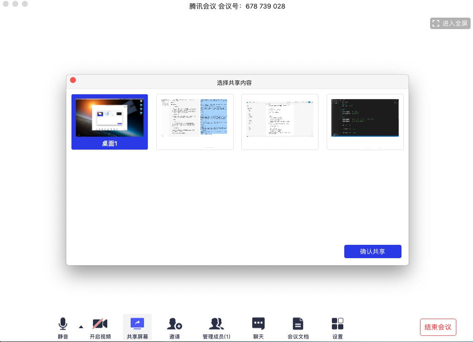Click the meeting number 678 739 028
The height and width of the screenshot is (342, 473).
point(265,6)
